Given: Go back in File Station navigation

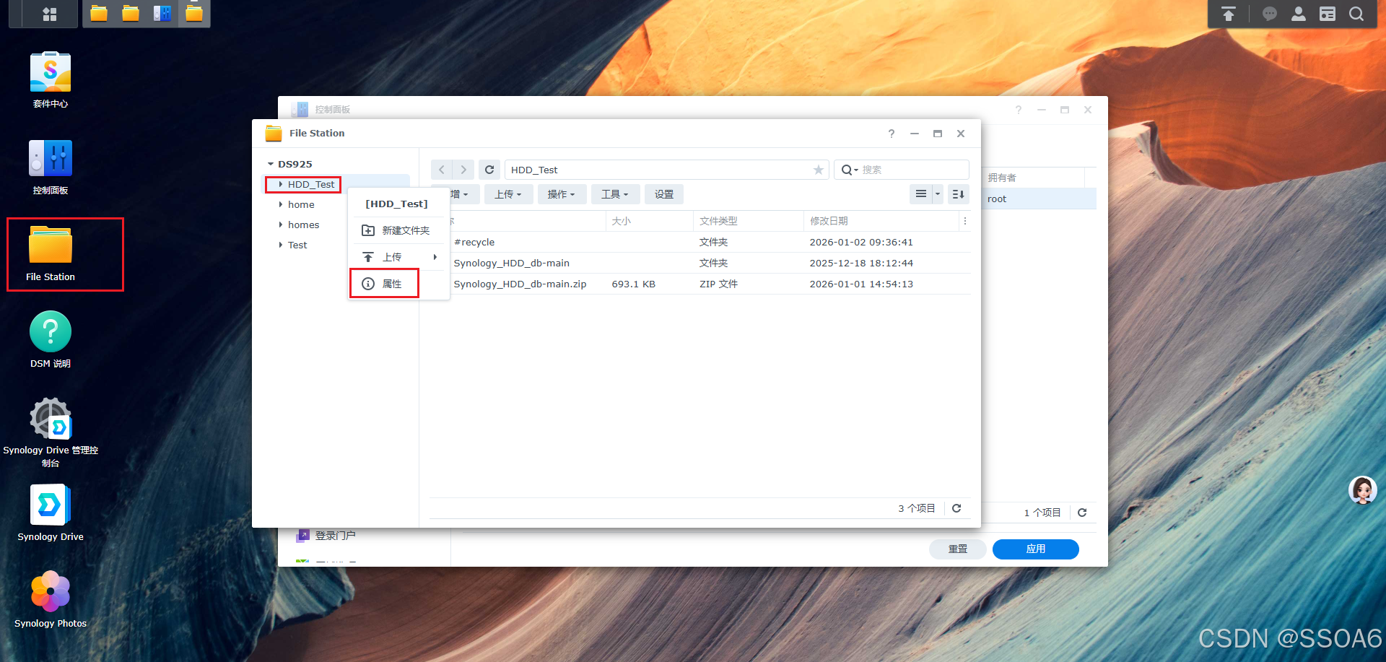Looking at the screenshot, I should click(442, 170).
